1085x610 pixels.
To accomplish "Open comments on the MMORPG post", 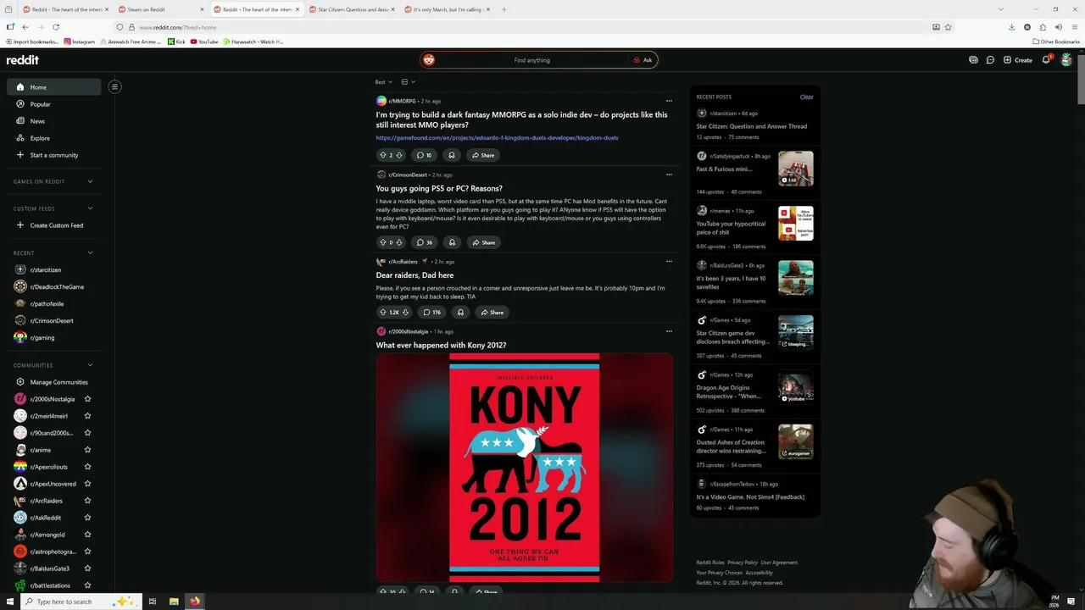I will click(x=424, y=155).
